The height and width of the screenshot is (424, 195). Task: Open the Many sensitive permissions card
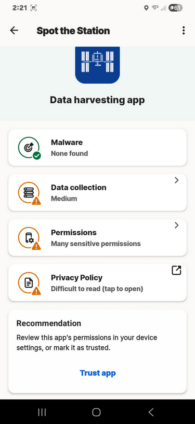point(97,238)
